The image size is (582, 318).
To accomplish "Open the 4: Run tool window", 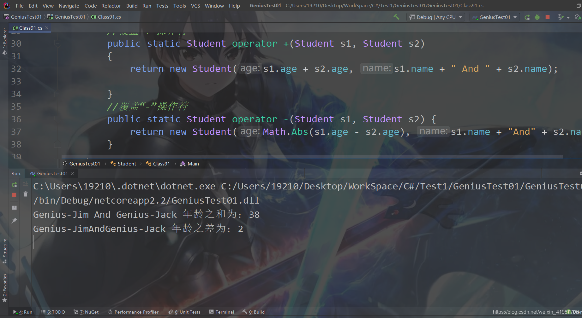I will [23, 312].
